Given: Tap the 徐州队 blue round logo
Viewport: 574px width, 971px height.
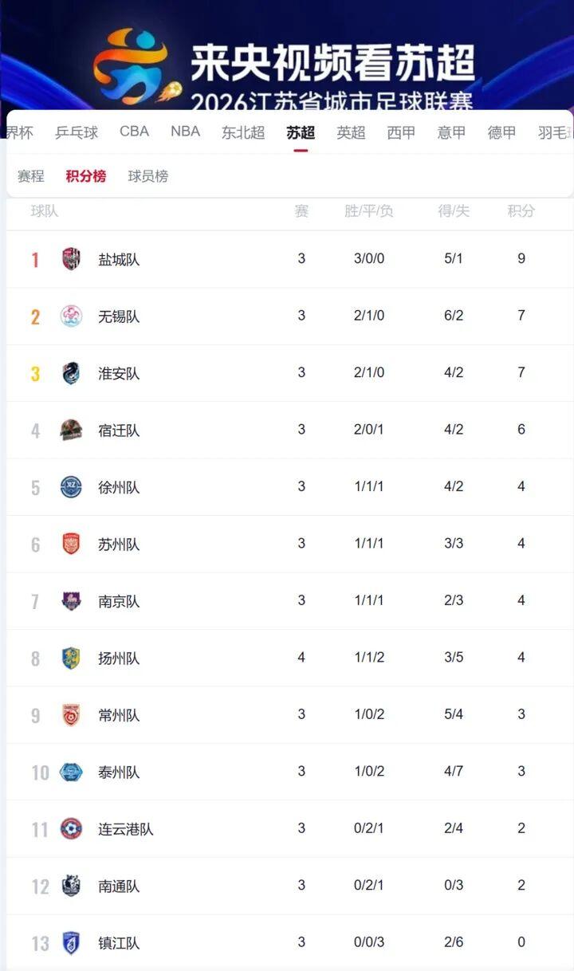Looking at the screenshot, I should click(x=71, y=487).
